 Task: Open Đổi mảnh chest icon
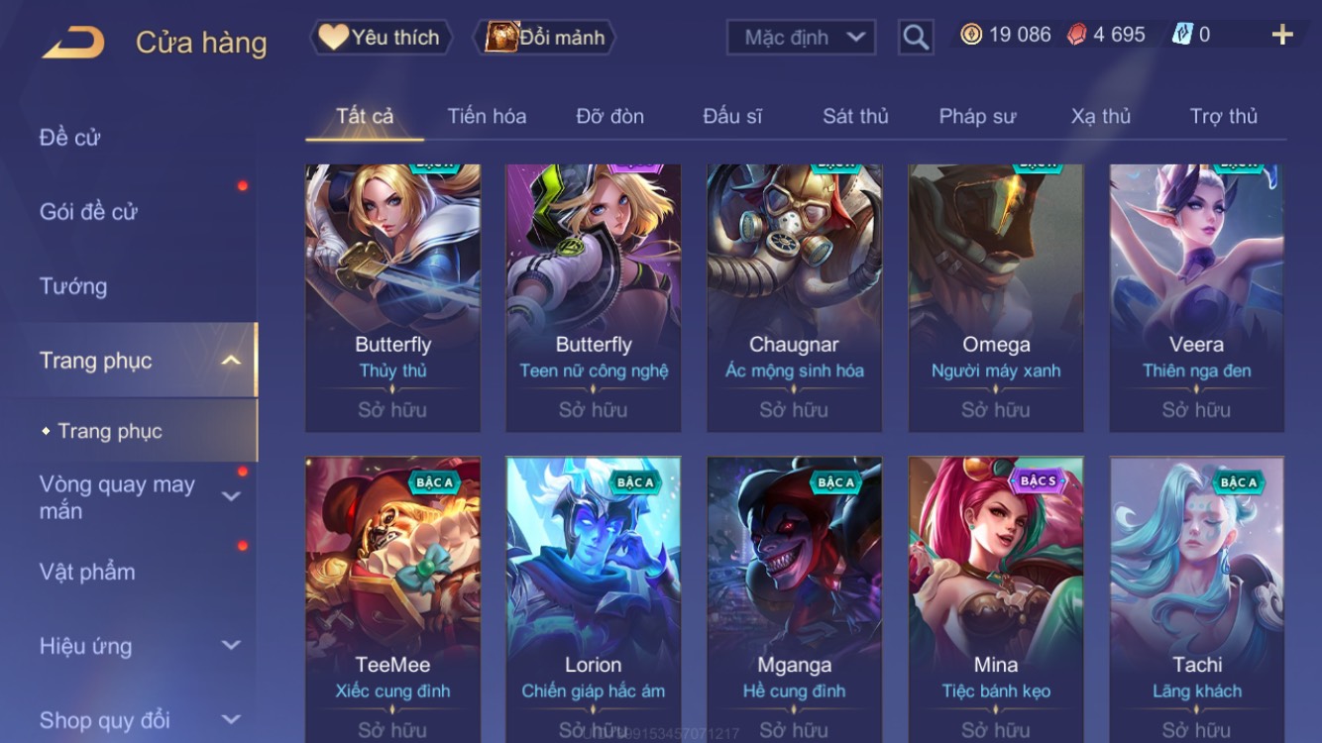[501, 37]
